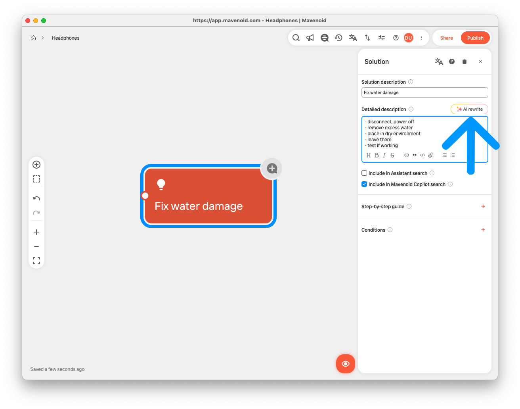Click the Headphones breadcrumb

66,38
